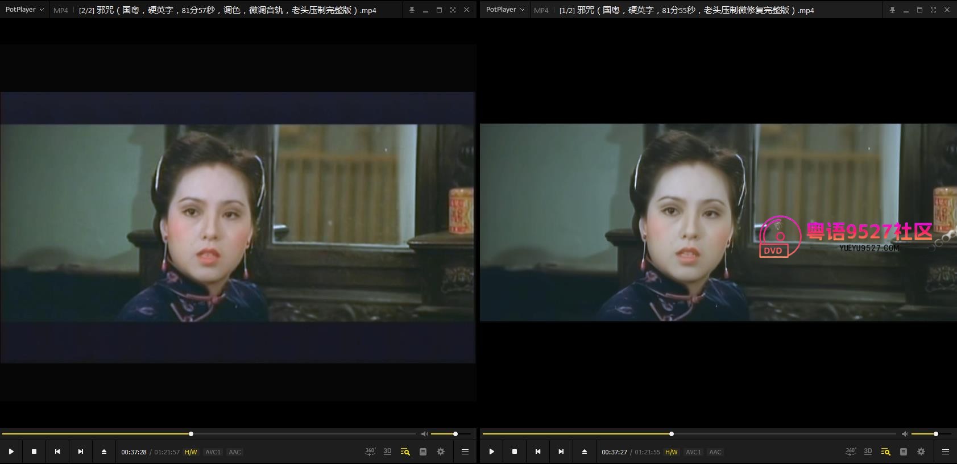This screenshot has height=464, width=957.
Task: Click elapsed time 00:37:27 in right window
Action: tap(614, 452)
